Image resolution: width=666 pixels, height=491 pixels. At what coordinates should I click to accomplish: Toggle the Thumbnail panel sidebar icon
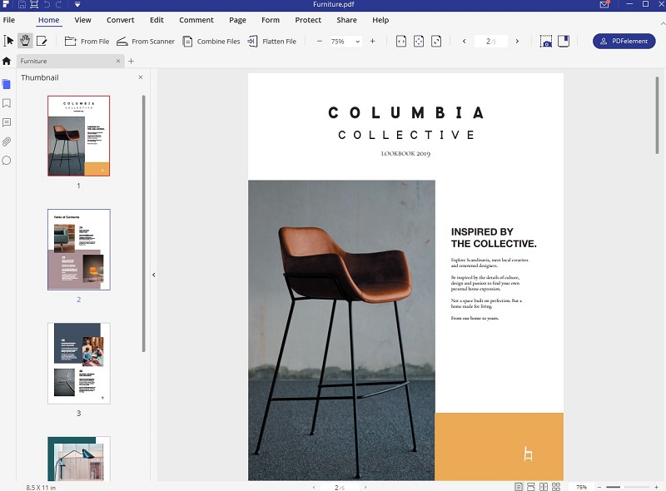click(7, 83)
